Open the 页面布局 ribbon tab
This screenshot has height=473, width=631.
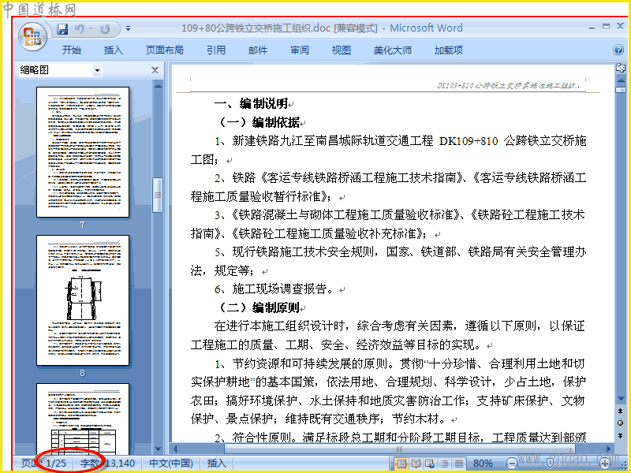click(x=164, y=50)
